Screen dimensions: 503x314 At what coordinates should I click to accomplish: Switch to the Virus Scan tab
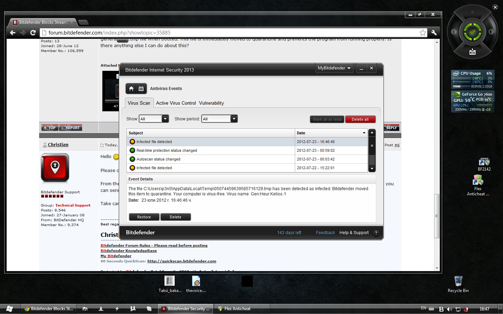point(139,103)
